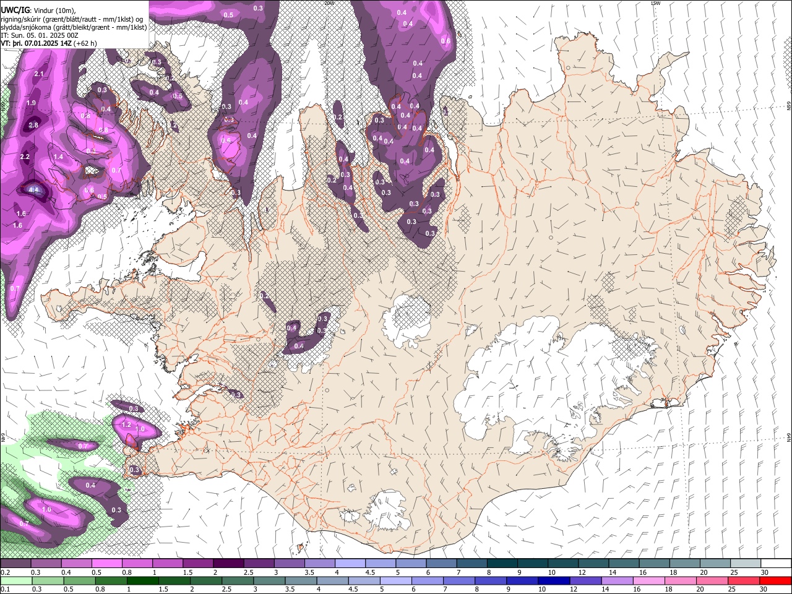Click the '(+62 h)' forecast offset
The height and width of the screenshot is (594, 792).
point(85,43)
